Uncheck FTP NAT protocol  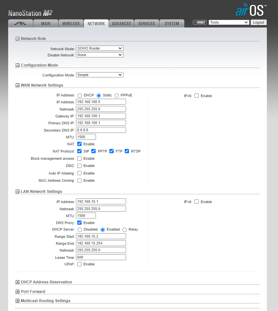tap(111, 151)
